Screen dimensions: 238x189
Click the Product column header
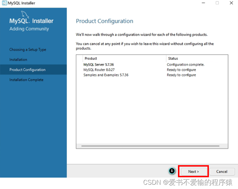point(124,58)
